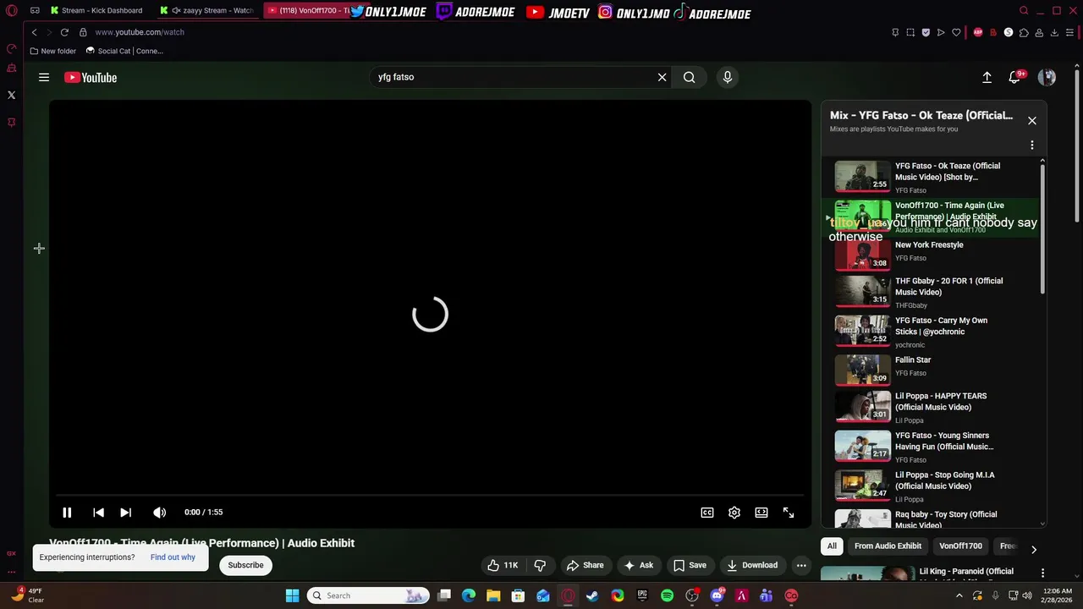Image resolution: width=1083 pixels, height=609 pixels.
Task: Like the video with 11K likes
Action: (x=503, y=565)
